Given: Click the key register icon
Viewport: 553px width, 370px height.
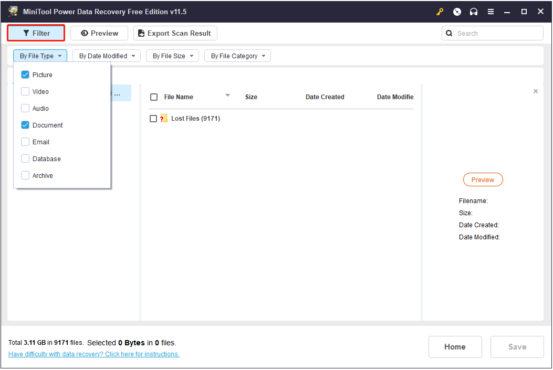Looking at the screenshot, I should [x=440, y=12].
